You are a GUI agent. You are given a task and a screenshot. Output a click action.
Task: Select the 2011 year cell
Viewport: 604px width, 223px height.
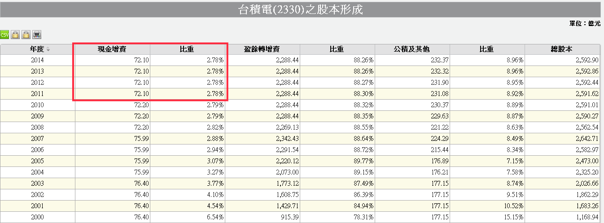38,93
